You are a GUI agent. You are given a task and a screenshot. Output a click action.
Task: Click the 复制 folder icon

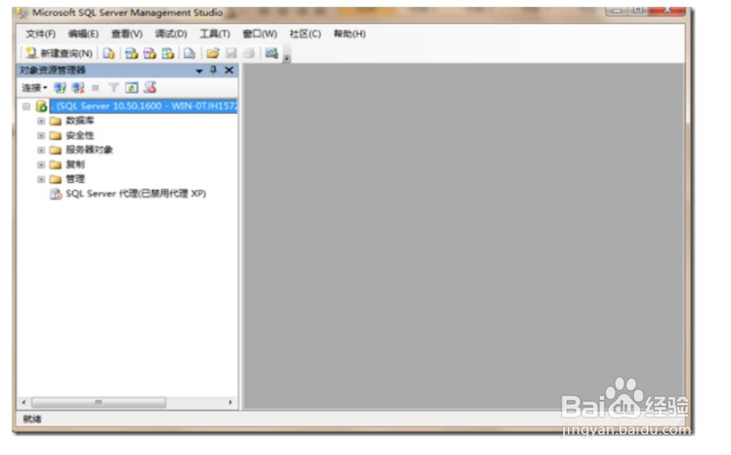pyautogui.click(x=56, y=165)
